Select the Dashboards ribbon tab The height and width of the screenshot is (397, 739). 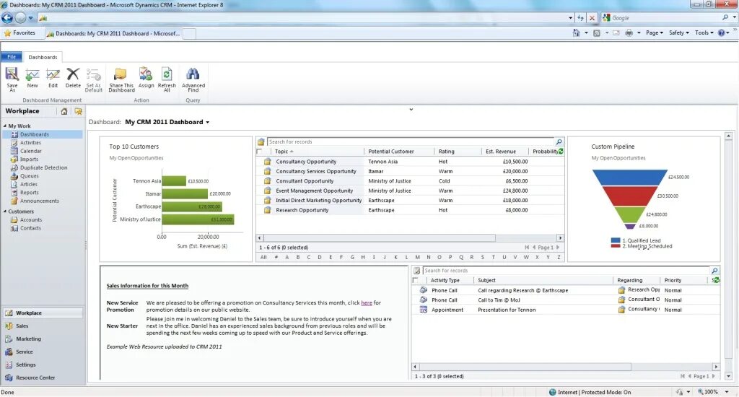pos(43,57)
